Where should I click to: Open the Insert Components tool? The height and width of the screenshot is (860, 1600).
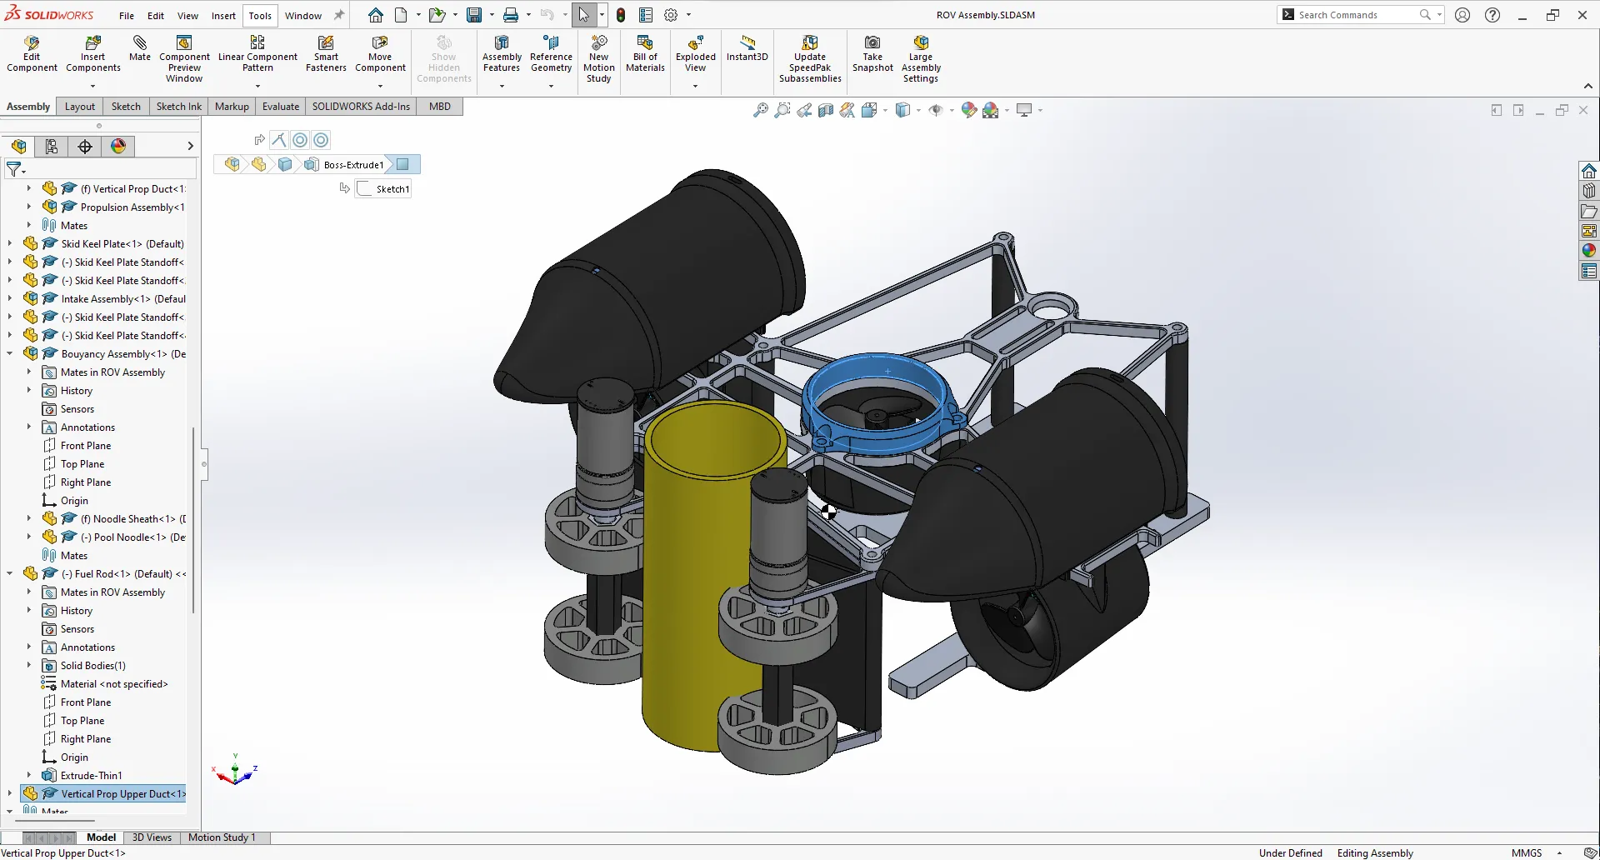tap(92, 54)
